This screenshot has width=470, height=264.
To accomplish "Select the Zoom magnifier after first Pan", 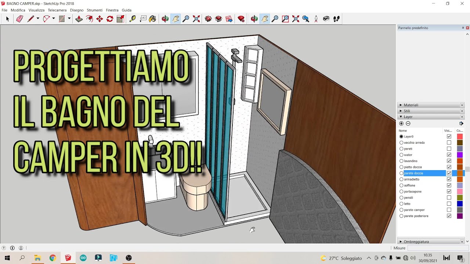I will tap(186, 19).
